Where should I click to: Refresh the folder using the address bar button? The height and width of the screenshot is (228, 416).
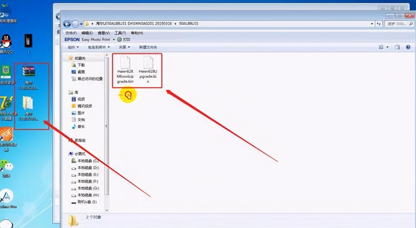pos(379,24)
